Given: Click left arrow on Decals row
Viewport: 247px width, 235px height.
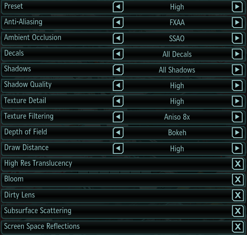Looking at the screenshot, I should 118,54.
